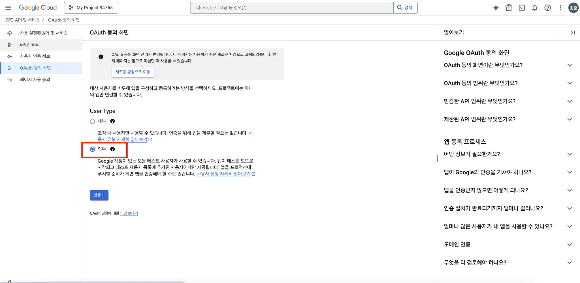Select 사용자 인증 정보 in the sidebar
The width and height of the screenshot is (580, 283).
coord(41,56)
